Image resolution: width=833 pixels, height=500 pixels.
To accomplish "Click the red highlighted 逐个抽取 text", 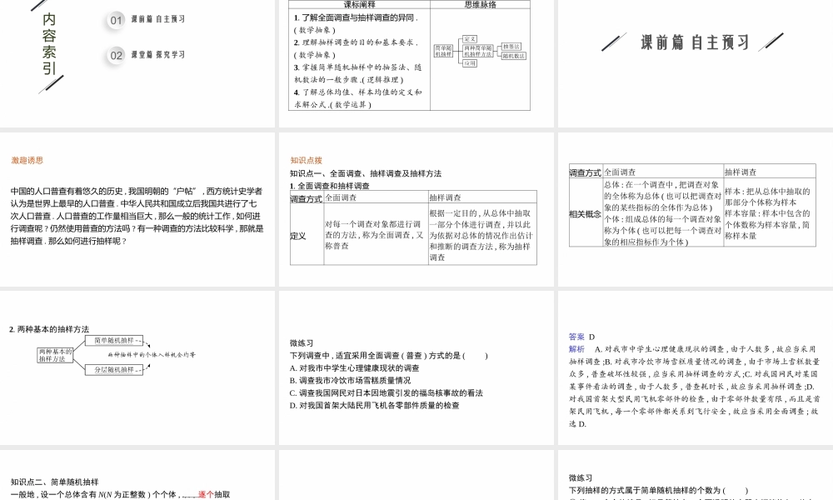I will coord(206,494).
